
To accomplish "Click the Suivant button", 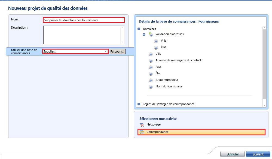I will click(258, 154).
